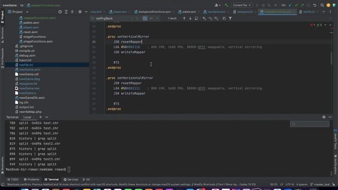Click shortcuts conflicts status bar message
This screenshot has width=338, height=190.
(132, 184)
